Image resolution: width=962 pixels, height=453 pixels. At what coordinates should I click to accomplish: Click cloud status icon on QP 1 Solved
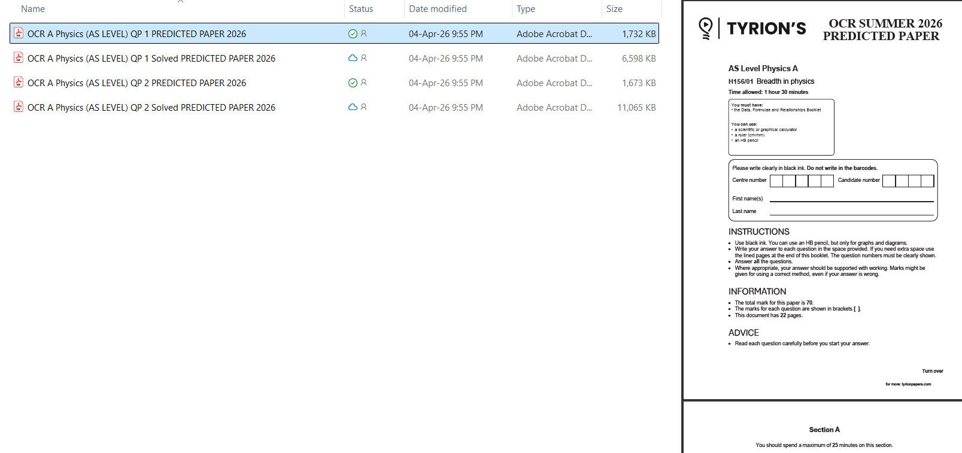353,59
